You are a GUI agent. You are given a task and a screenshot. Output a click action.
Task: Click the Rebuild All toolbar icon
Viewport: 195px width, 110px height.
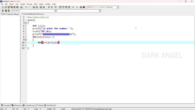coord(69,7)
